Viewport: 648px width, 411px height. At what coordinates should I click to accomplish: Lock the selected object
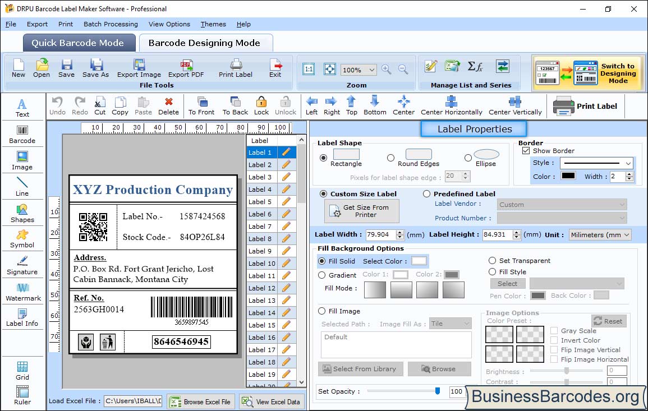point(261,106)
